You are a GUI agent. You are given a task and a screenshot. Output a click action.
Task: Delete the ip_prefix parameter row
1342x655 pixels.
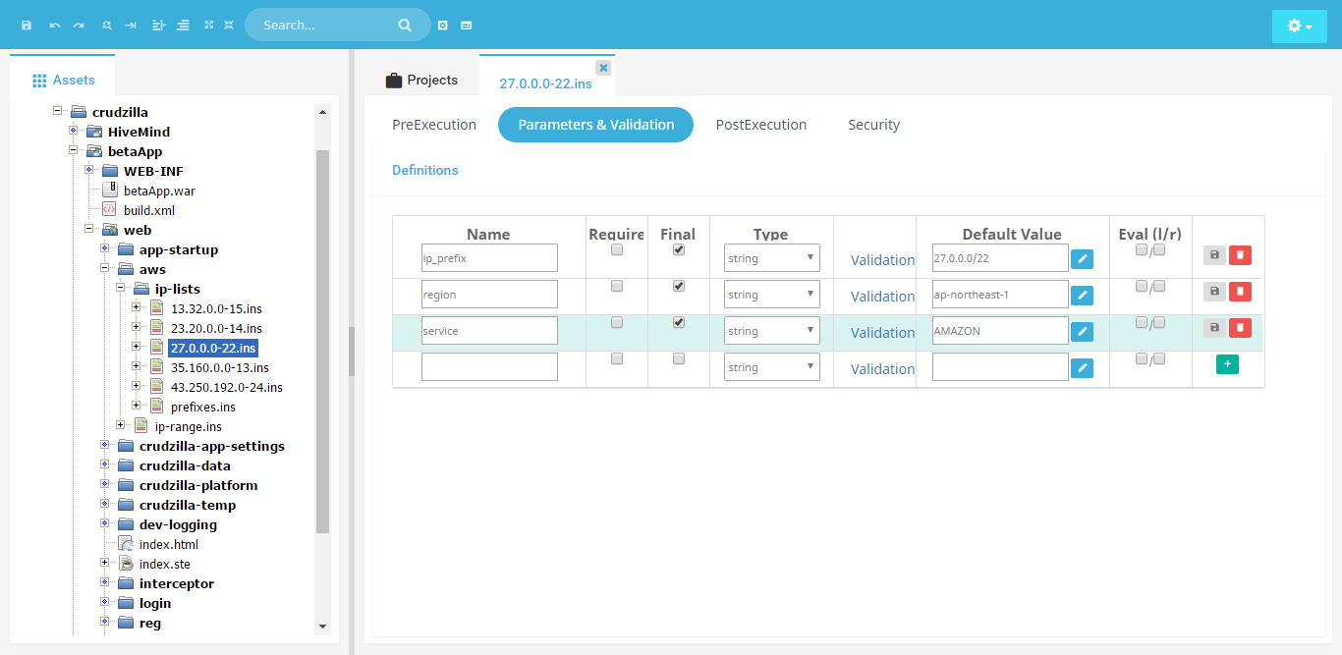click(1240, 255)
